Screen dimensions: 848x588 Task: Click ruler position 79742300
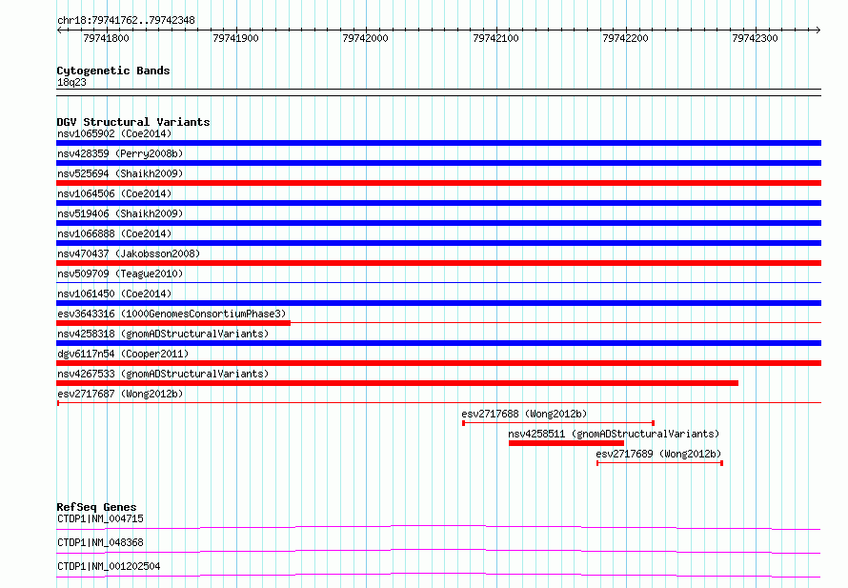click(x=755, y=38)
